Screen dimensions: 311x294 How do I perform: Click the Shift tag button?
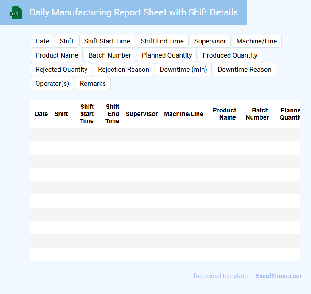click(x=66, y=41)
